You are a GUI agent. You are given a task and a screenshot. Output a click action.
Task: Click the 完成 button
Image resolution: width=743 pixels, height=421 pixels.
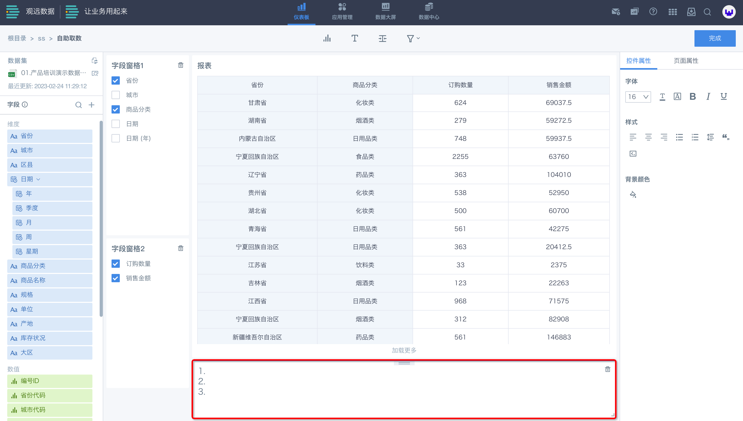tap(714, 38)
